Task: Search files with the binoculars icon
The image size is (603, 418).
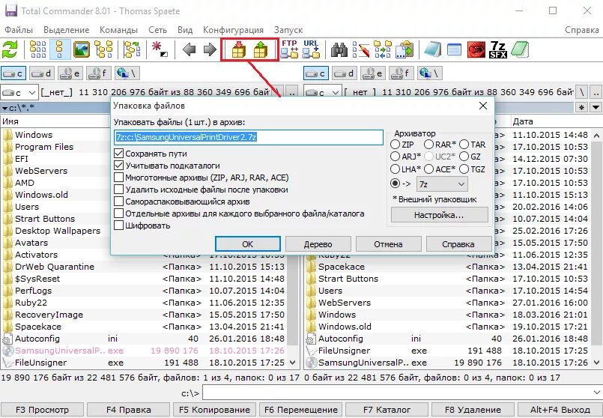Action: (x=339, y=49)
